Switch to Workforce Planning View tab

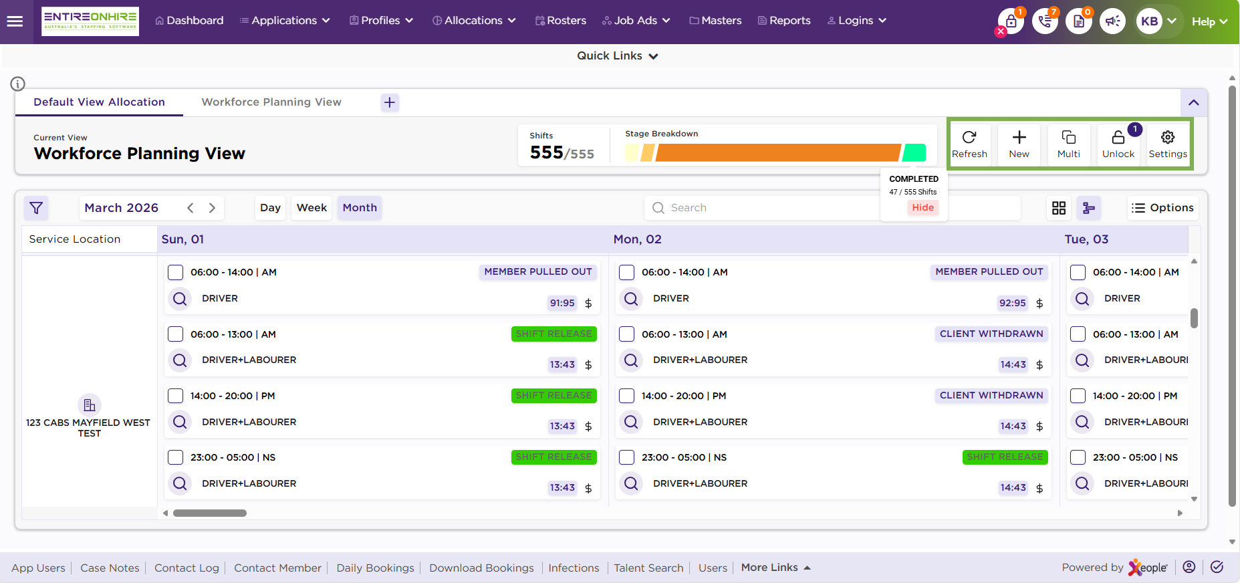coord(271,102)
